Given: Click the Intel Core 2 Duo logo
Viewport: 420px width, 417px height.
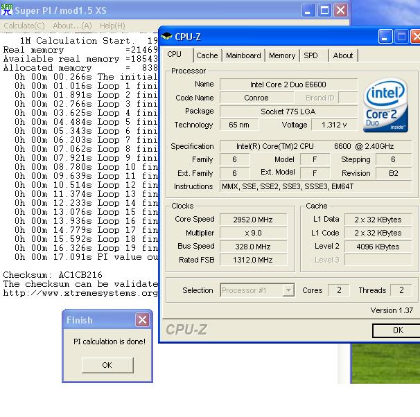Looking at the screenshot, I should tap(387, 107).
